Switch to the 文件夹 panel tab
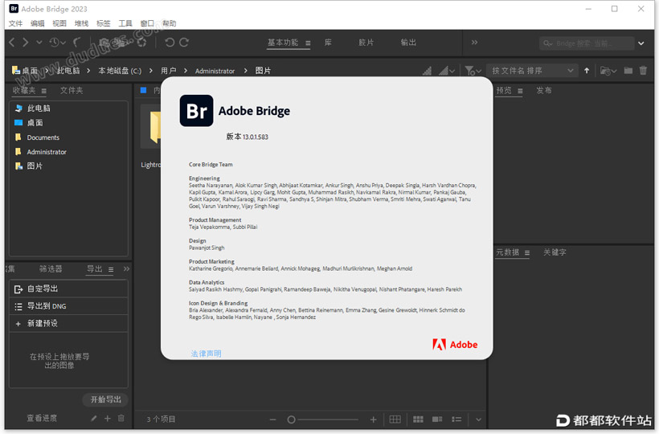This screenshot has width=659, height=434. point(72,90)
